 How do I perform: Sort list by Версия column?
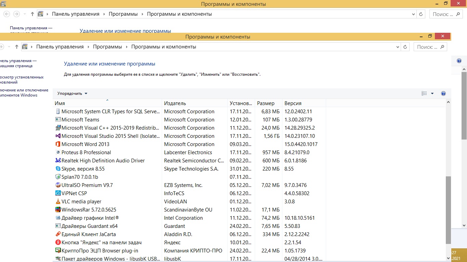(304, 103)
